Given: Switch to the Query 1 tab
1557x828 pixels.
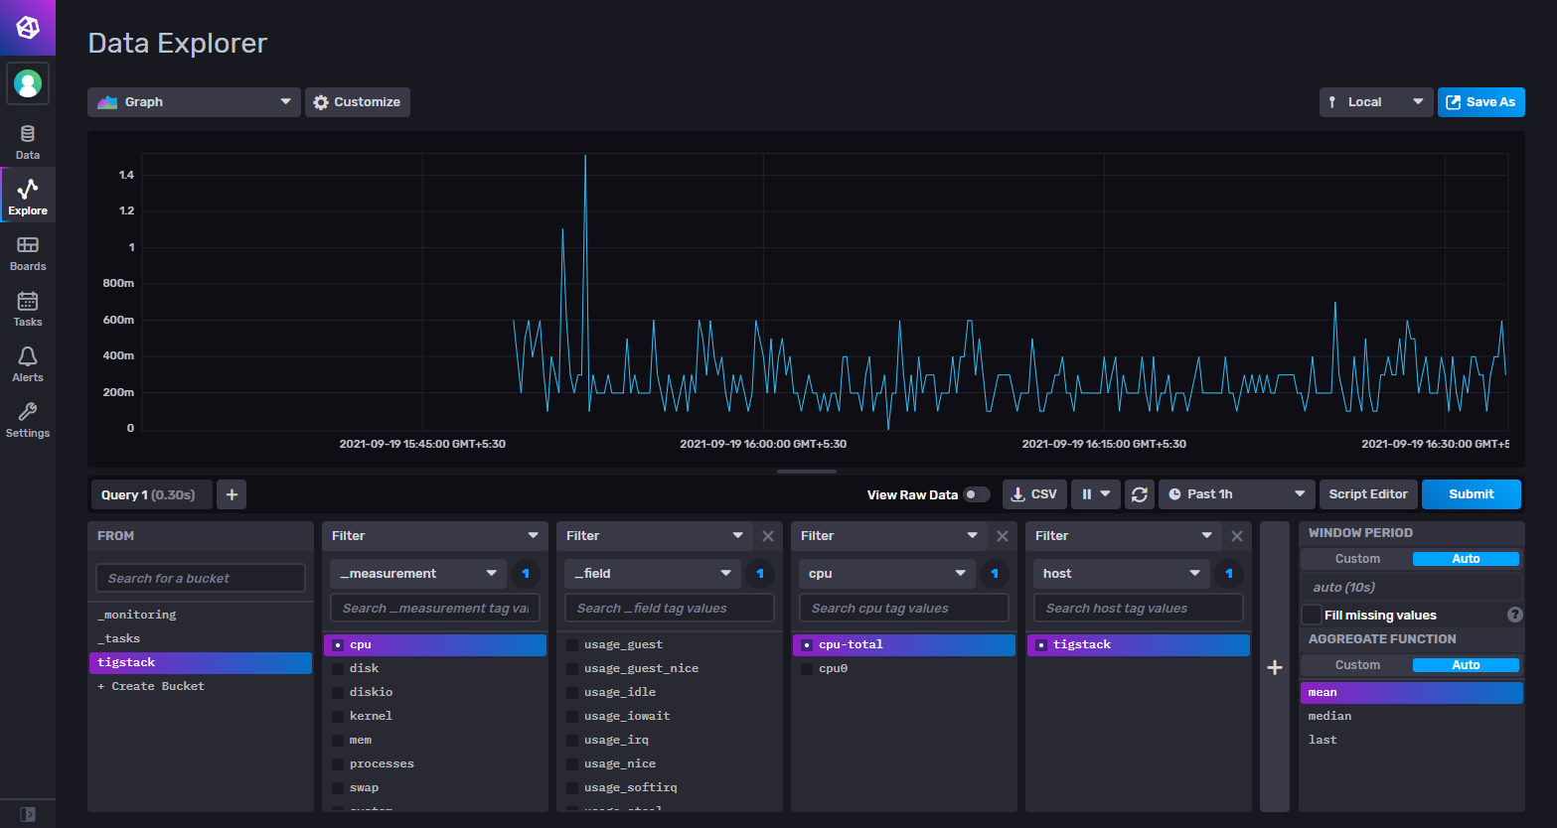Looking at the screenshot, I should [150, 493].
